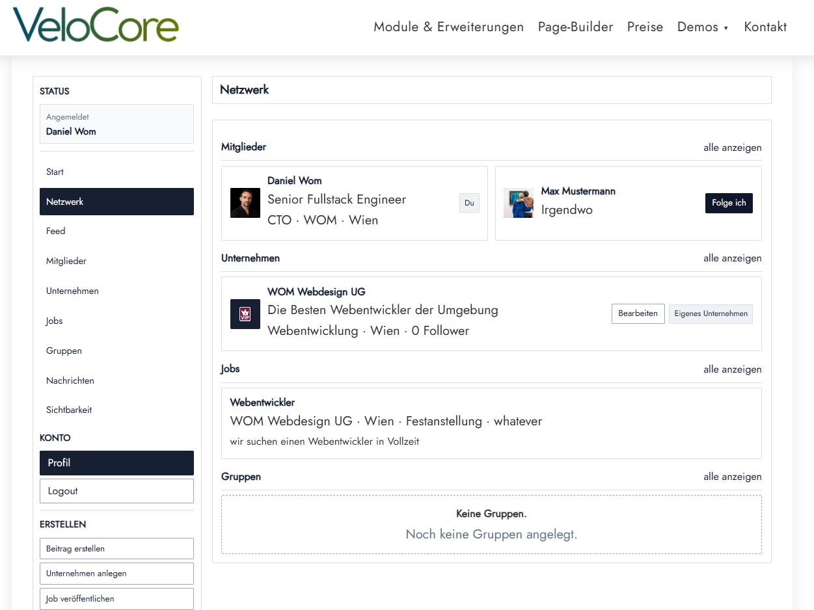Select Start in the sidebar

click(116, 172)
